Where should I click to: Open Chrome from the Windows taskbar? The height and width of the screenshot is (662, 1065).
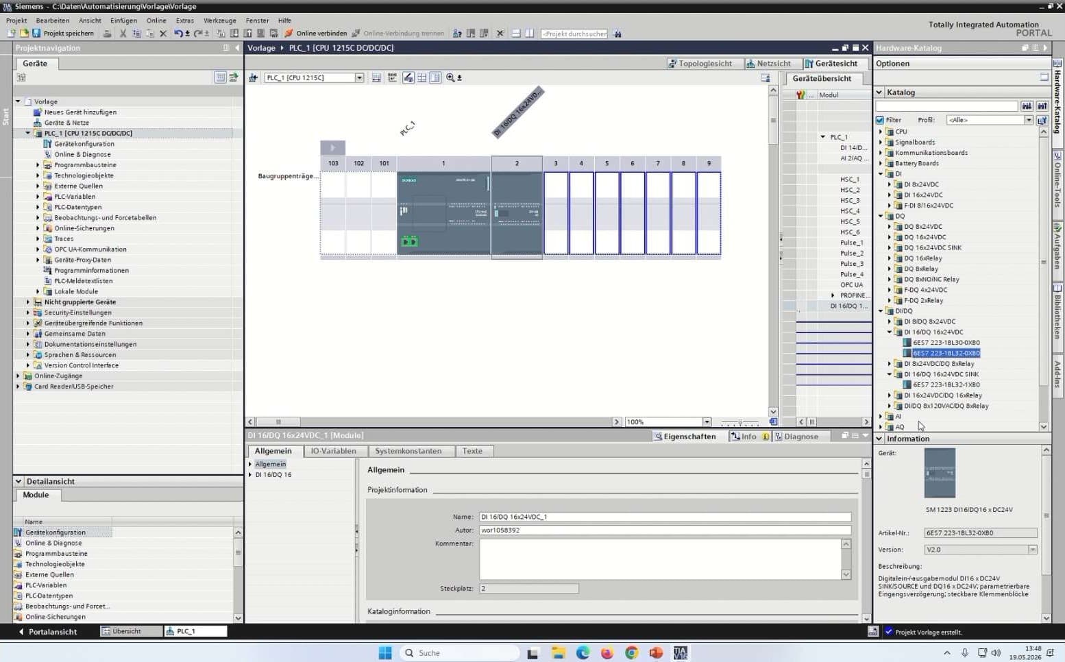point(632,652)
